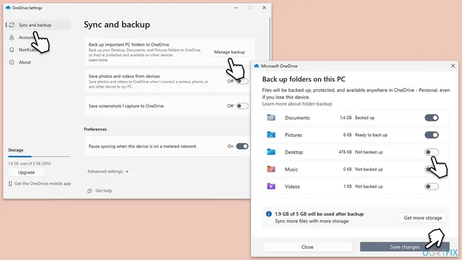This screenshot has height=260, width=462.
Task: Disable pause syncing on metered network
Action: tap(242, 146)
